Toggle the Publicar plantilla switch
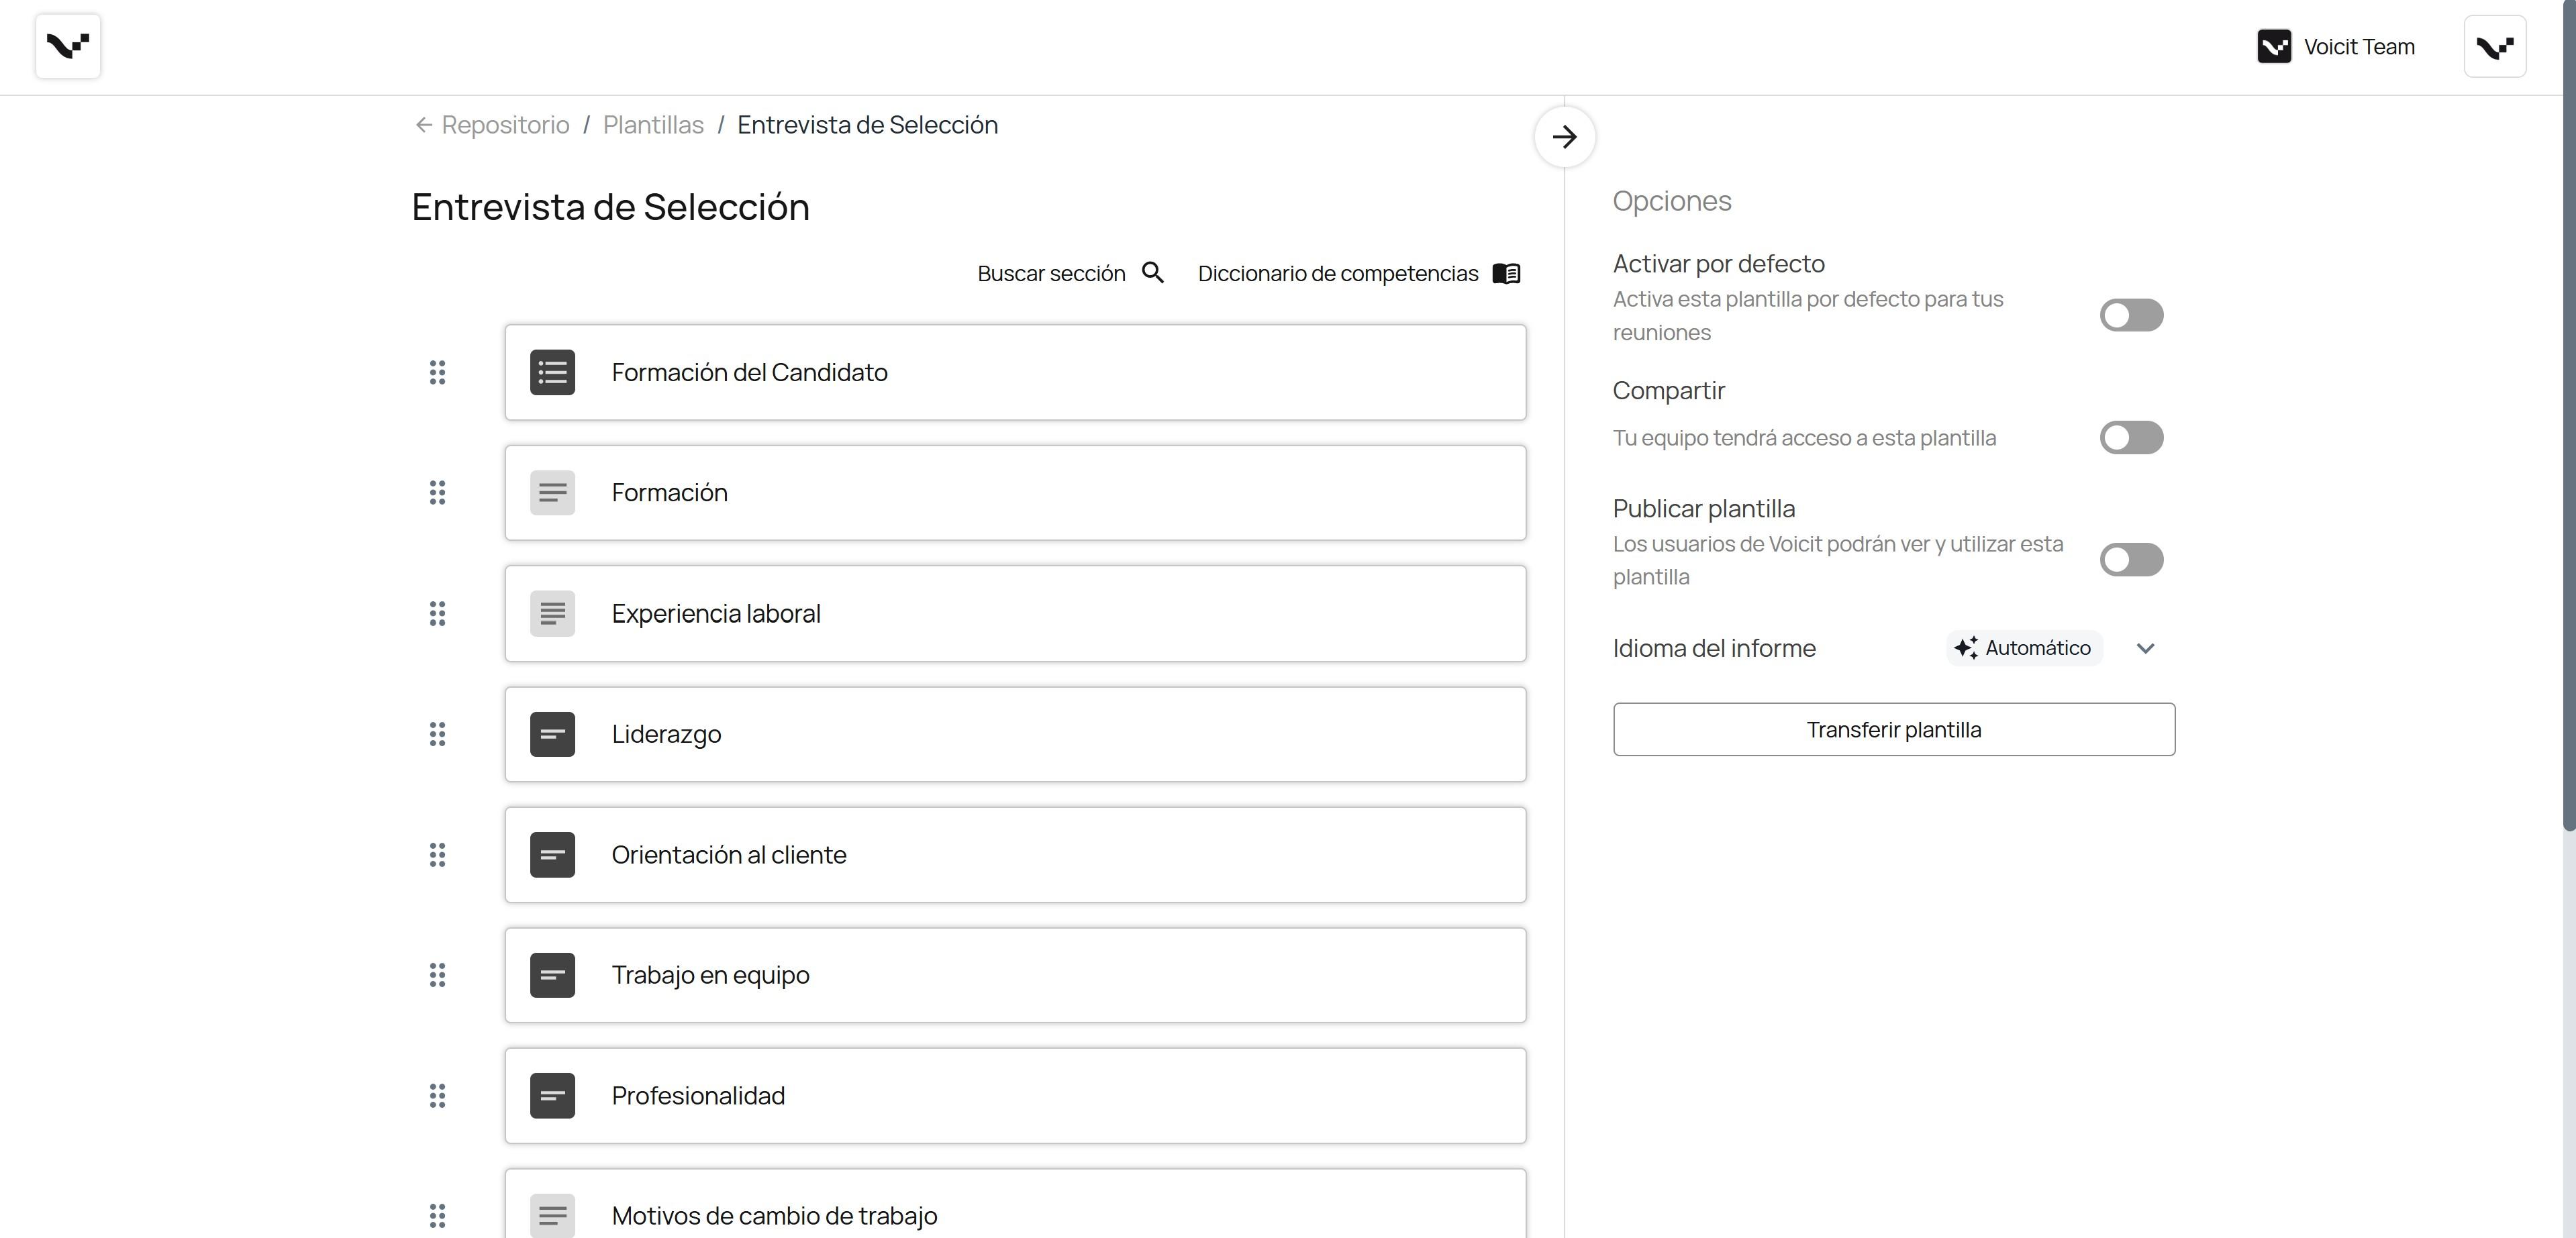The height and width of the screenshot is (1238, 2576). coord(2130,559)
